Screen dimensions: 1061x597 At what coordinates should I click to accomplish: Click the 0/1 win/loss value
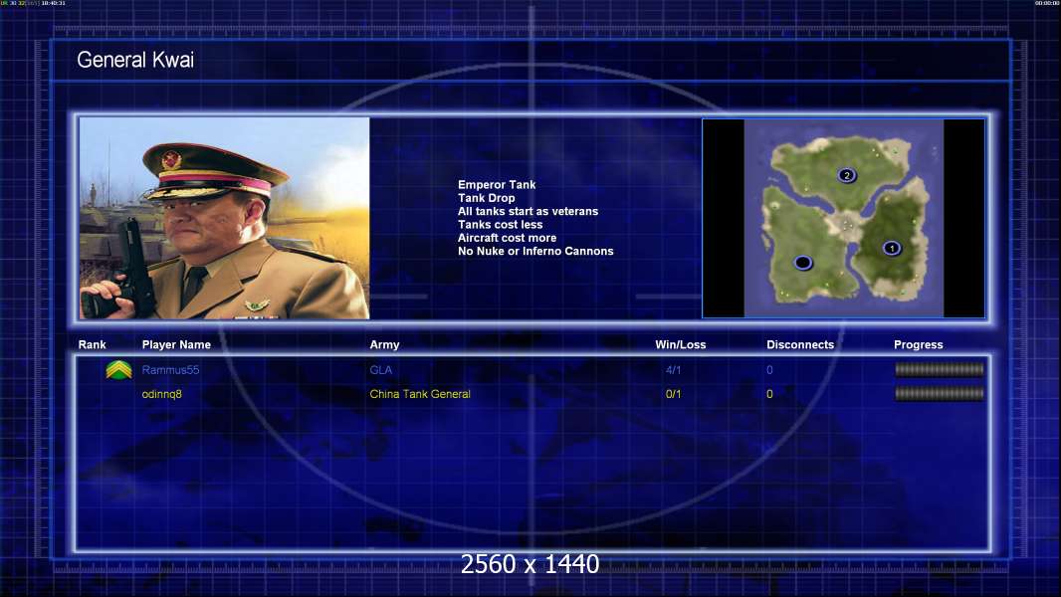[x=673, y=394]
